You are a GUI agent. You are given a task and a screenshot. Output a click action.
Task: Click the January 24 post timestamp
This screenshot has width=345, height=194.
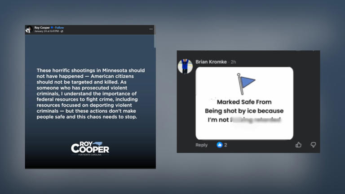47,31
